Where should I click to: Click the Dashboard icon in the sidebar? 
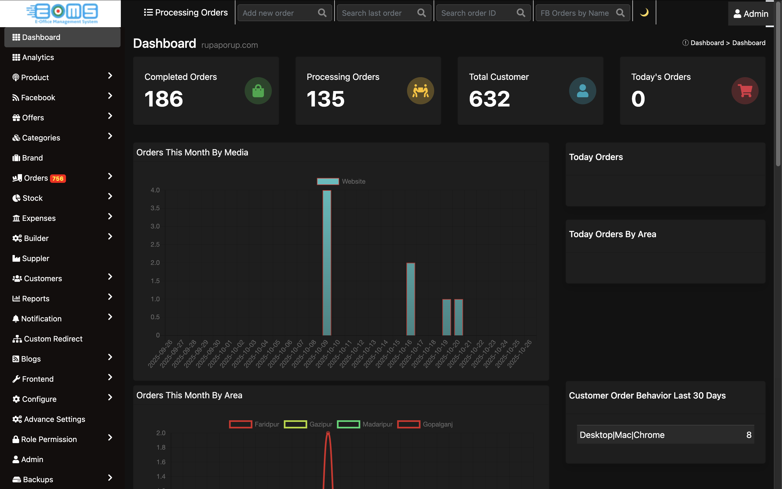pos(16,37)
